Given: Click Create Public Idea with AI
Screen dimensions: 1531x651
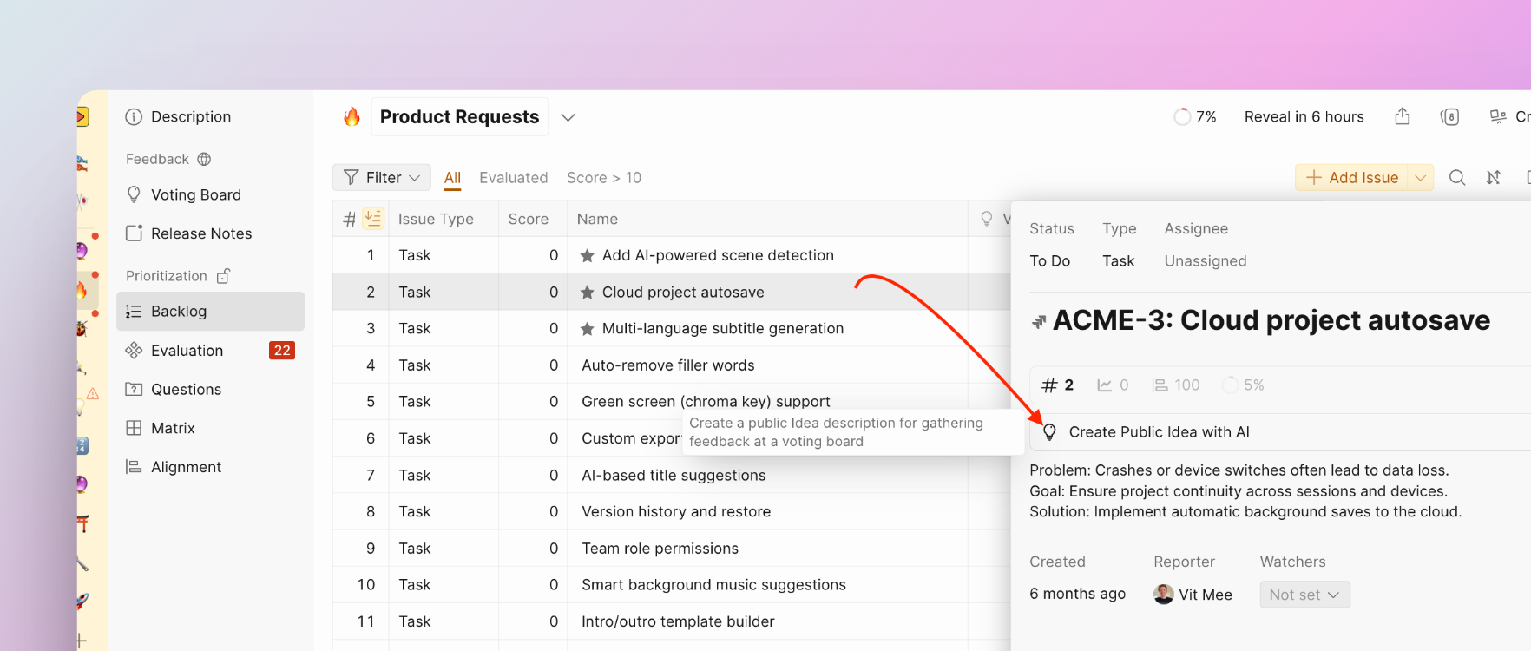Looking at the screenshot, I should pyautogui.click(x=1159, y=432).
